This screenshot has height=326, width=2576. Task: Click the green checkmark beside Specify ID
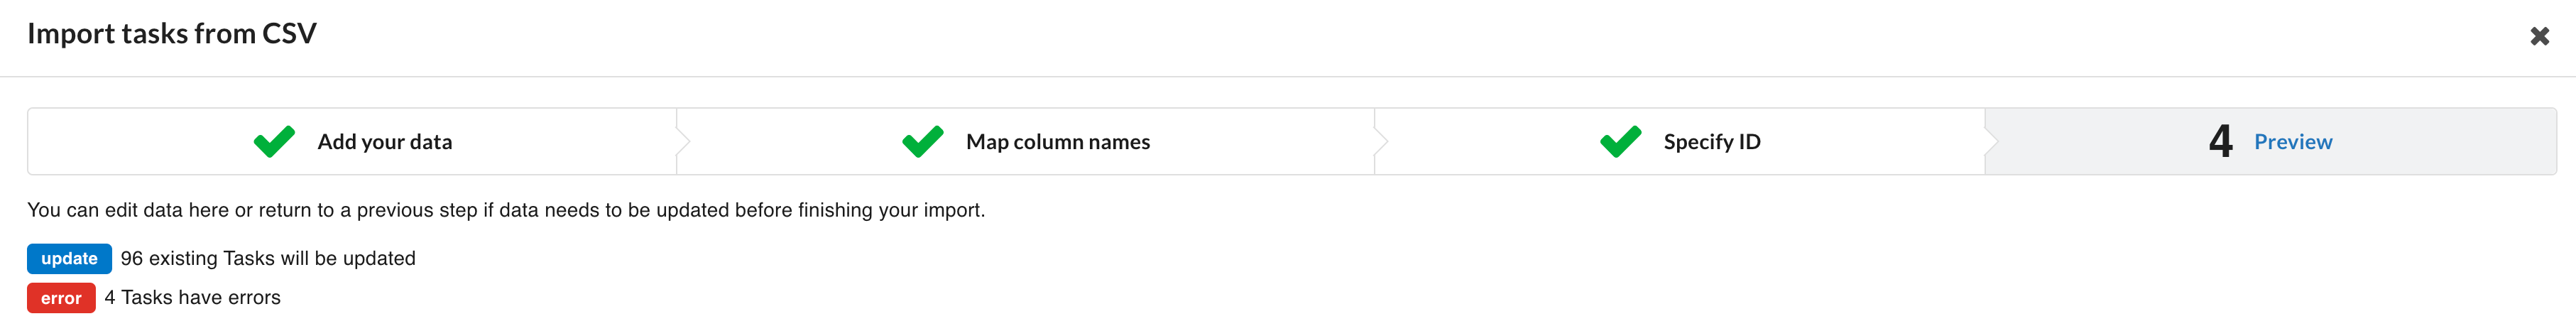point(1620,142)
